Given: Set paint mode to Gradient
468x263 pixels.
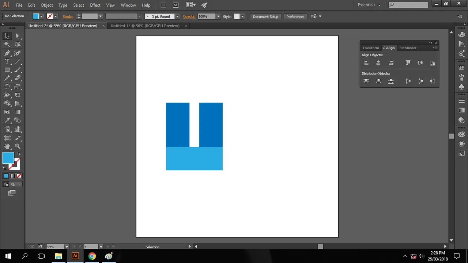Looking at the screenshot, I should pos(12,176).
